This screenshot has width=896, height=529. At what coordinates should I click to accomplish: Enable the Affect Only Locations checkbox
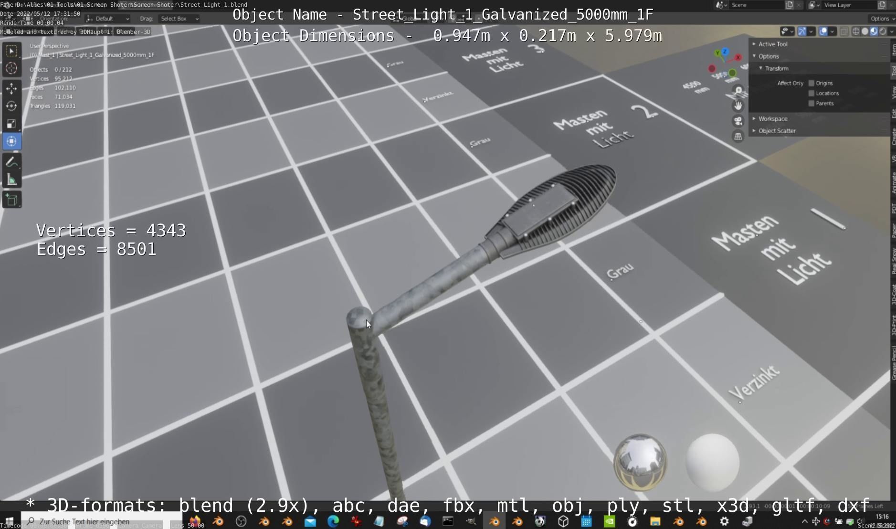point(811,93)
